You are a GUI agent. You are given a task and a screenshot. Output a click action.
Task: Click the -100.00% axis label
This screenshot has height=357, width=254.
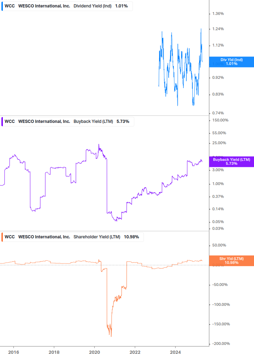[221, 305]
